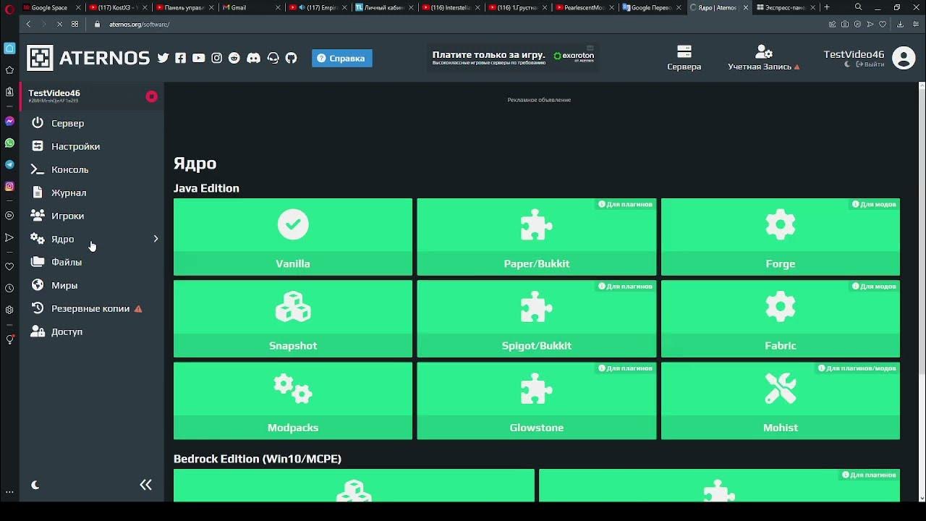The width and height of the screenshot is (926, 521).
Task: Click the user avatar icon
Action: [x=904, y=58]
